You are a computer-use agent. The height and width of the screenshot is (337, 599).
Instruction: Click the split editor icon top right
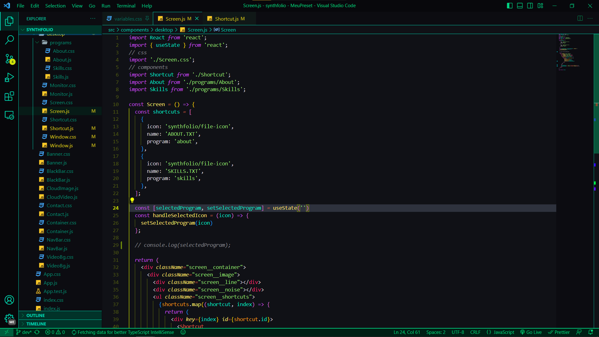pyautogui.click(x=580, y=18)
